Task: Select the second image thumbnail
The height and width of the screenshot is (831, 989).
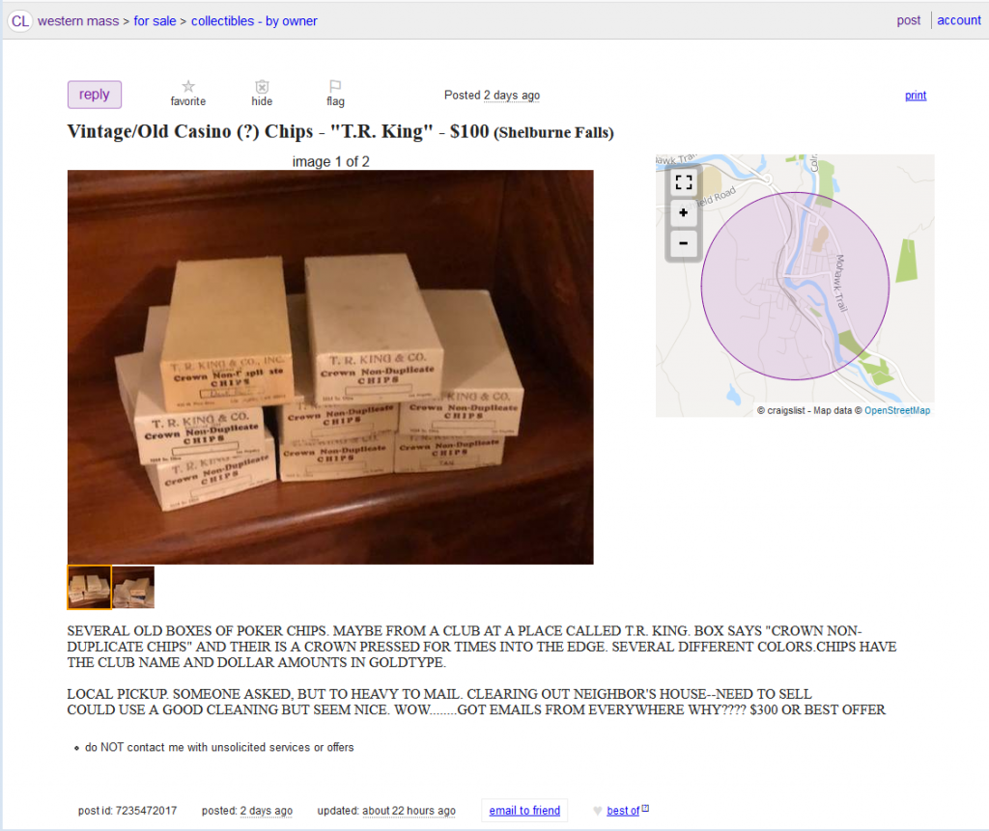Action: pos(133,587)
